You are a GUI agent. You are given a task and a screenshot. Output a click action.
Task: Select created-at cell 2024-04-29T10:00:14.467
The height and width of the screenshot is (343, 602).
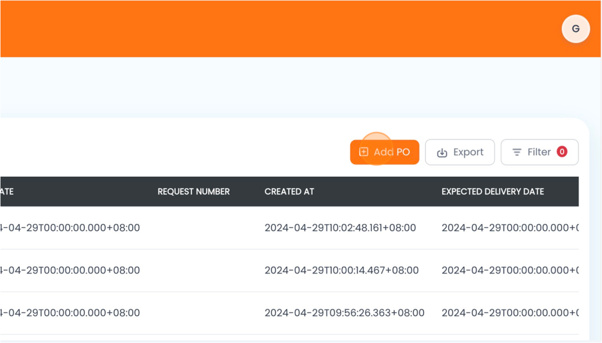point(341,270)
